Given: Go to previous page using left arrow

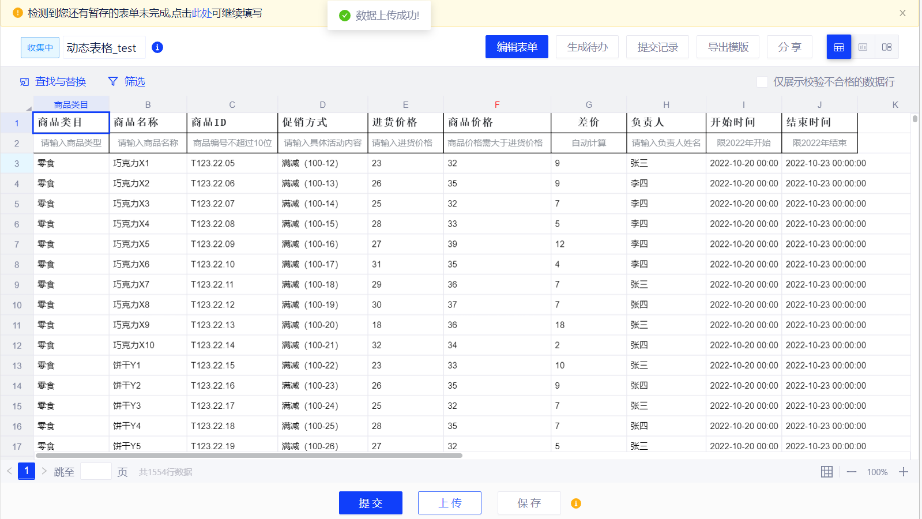Looking at the screenshot, I should 9,471.
